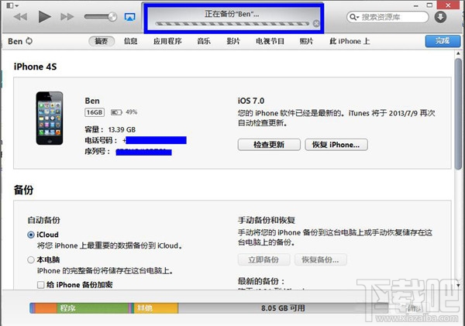Click the 自动备份 heading
This screenshot has height=326, width=465.
point(44,220)
